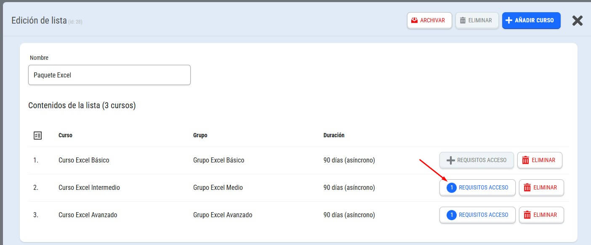Viewport: 591px width, 245px height.
Task: Select the Curso Excel Intermedio text
Action: pos(89,188)
